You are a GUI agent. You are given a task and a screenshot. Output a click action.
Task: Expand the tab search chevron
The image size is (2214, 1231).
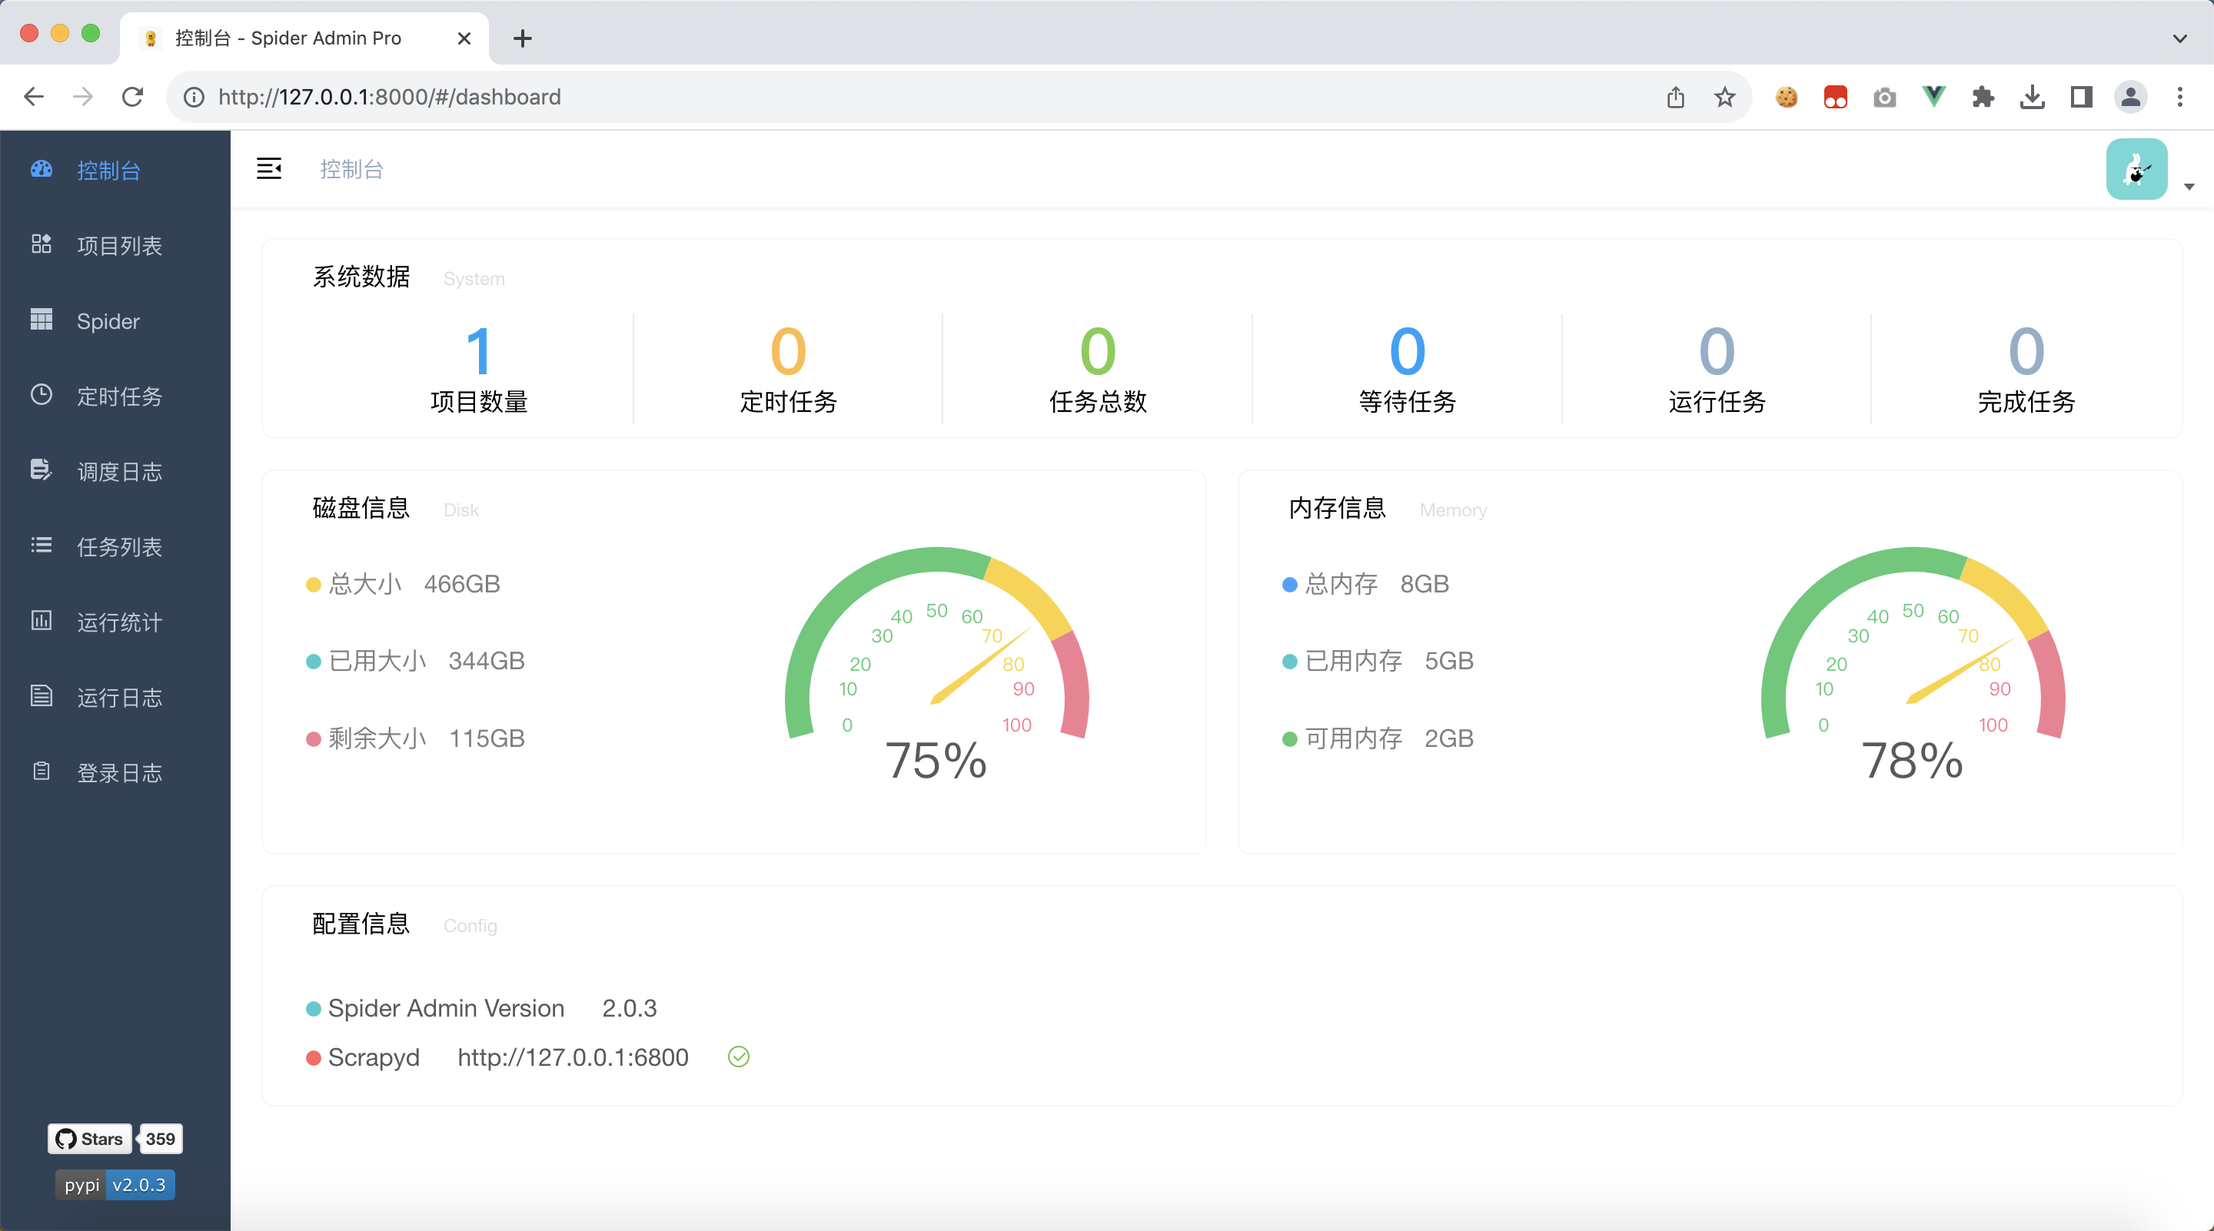[x=2179, y=38]
